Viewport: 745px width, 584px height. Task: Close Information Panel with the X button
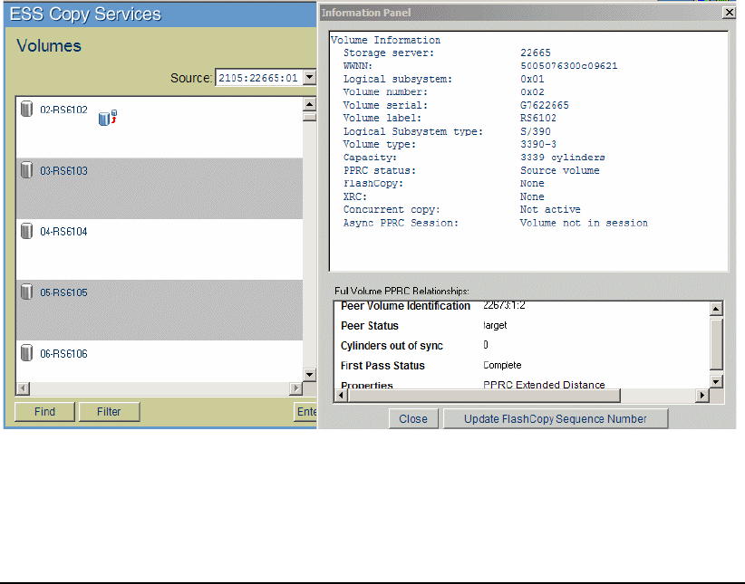tap(729, 13)
